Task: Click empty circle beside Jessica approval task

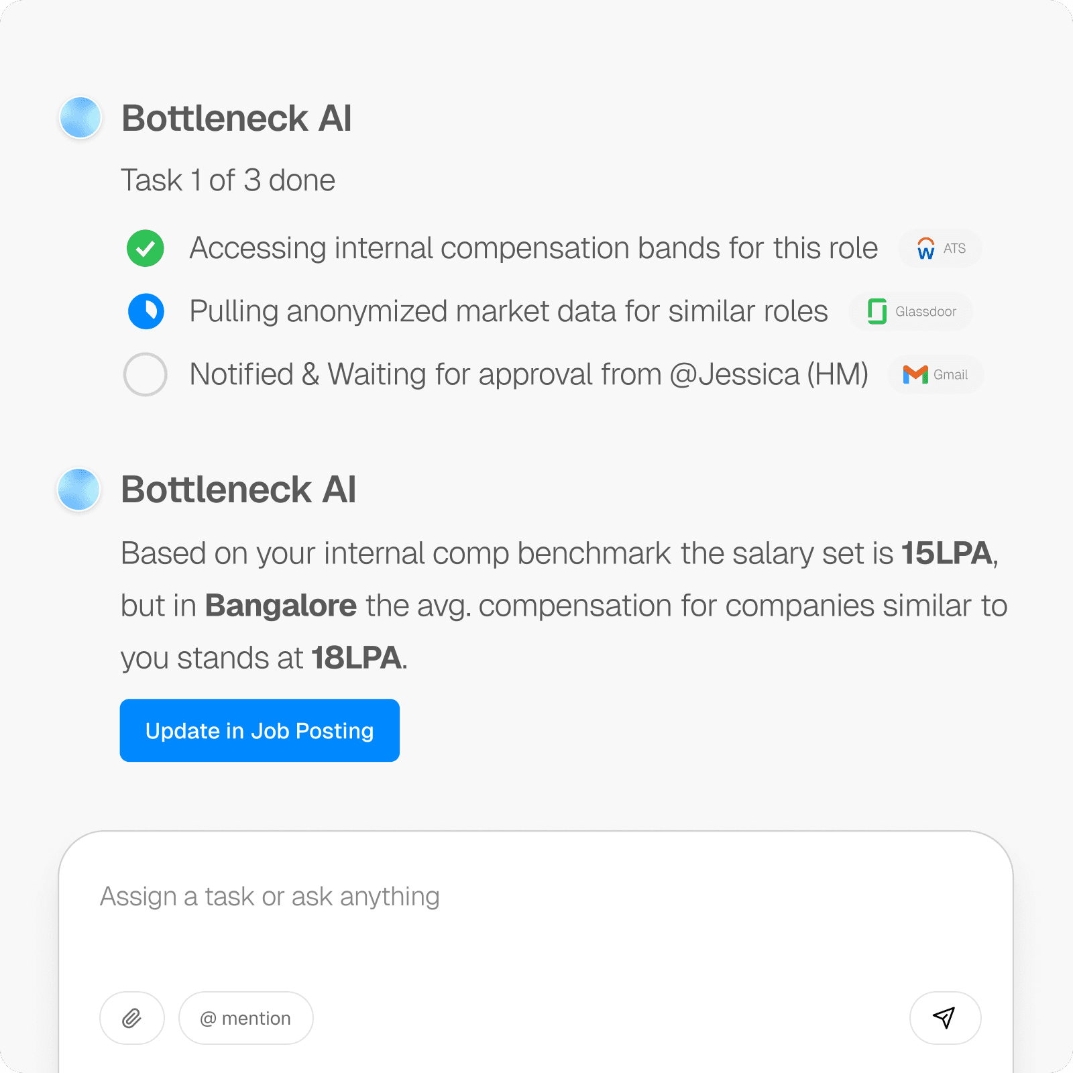Action: coord(145,374)
